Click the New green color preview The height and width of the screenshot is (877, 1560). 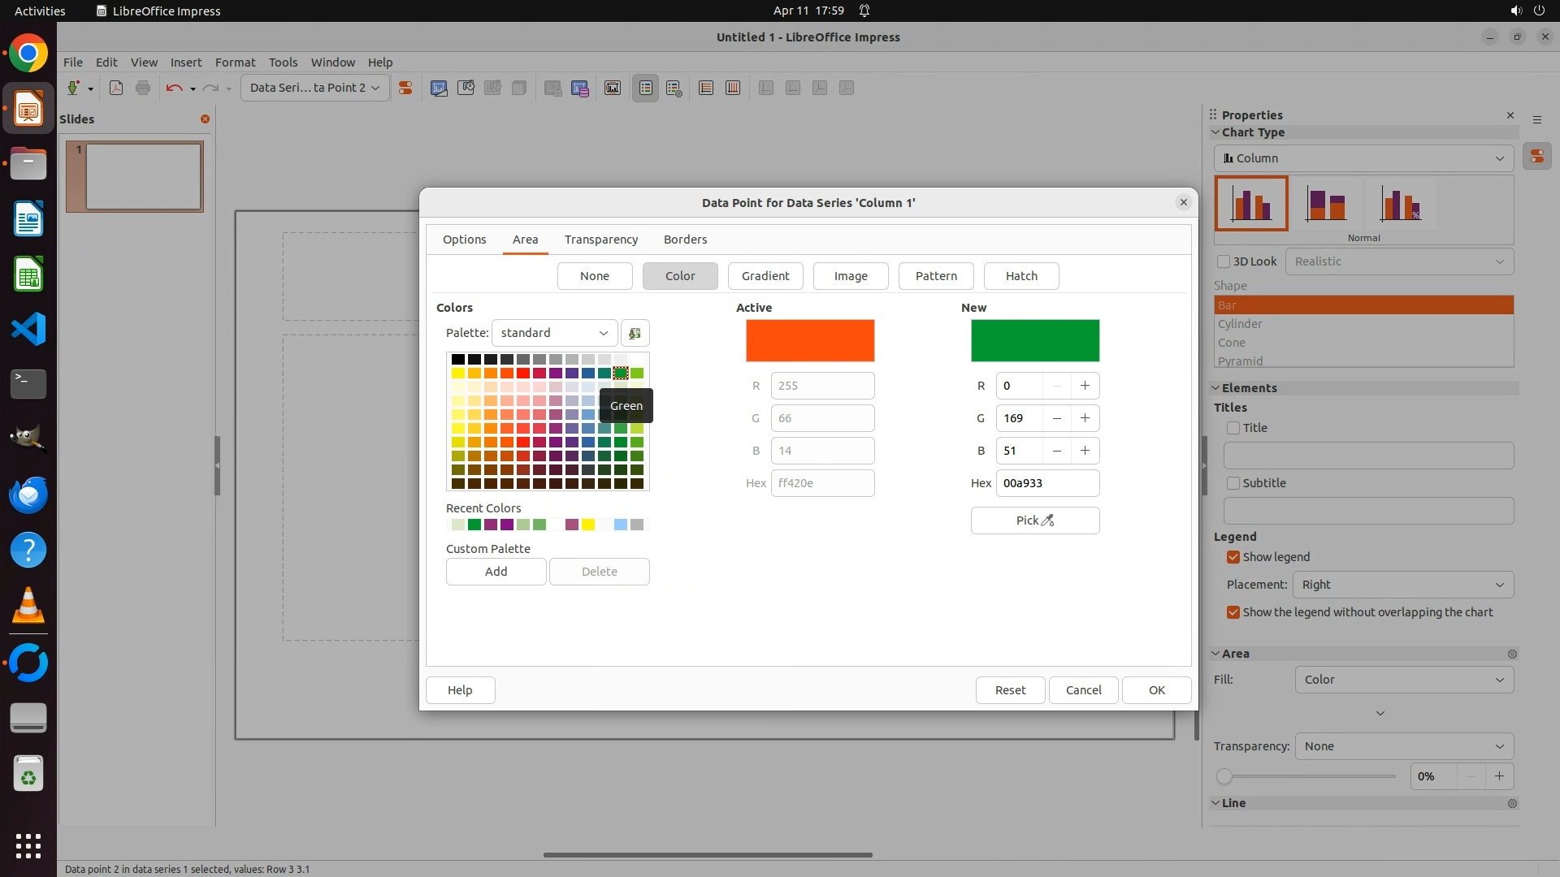(x=1034, y=341)
